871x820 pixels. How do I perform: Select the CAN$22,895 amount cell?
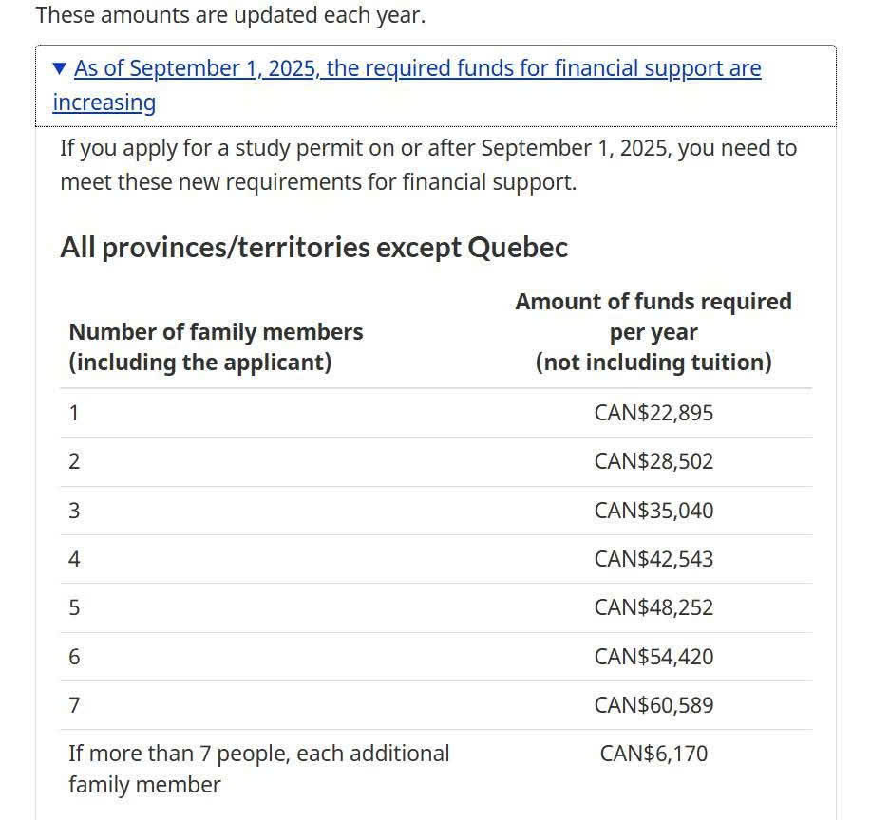653,413
